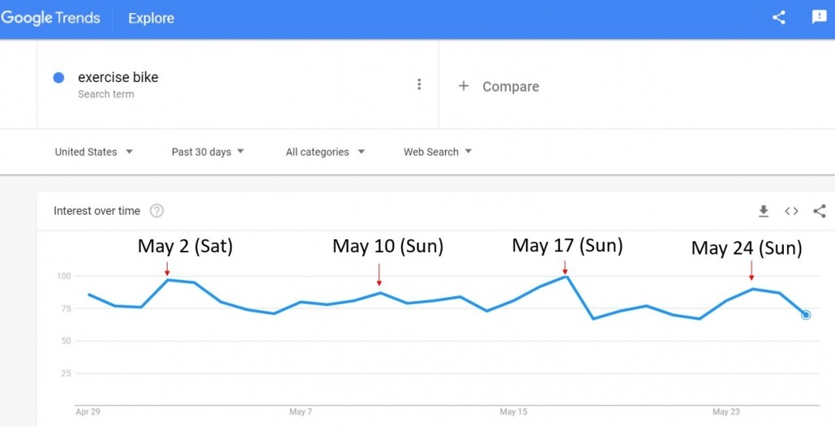
Task: Click the plus icon next to Compare
Action: pyautogui.click(x=464, y=86)
